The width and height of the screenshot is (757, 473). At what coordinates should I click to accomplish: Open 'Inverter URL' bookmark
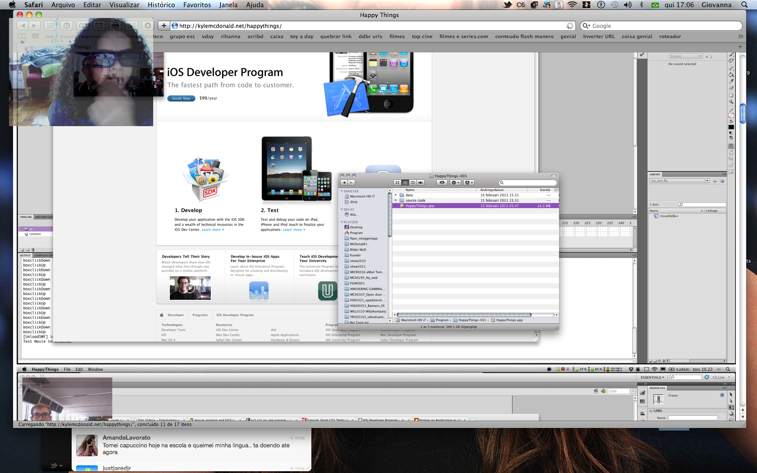coord(599,36)
